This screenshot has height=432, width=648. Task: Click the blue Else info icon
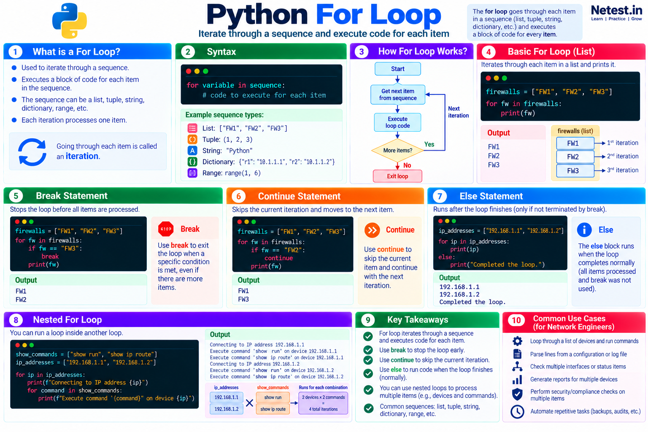584,230
